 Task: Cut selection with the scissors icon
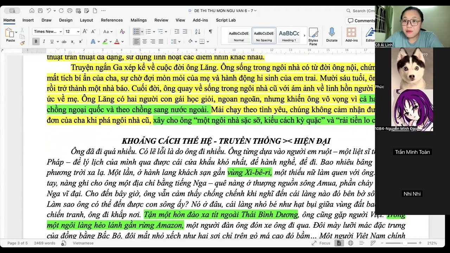pos(22,30)
